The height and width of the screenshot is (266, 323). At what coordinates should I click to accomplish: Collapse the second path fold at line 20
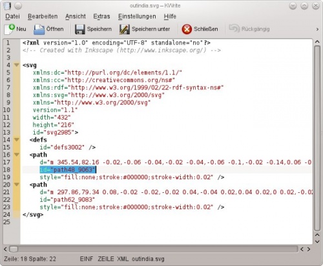(17, 184)
